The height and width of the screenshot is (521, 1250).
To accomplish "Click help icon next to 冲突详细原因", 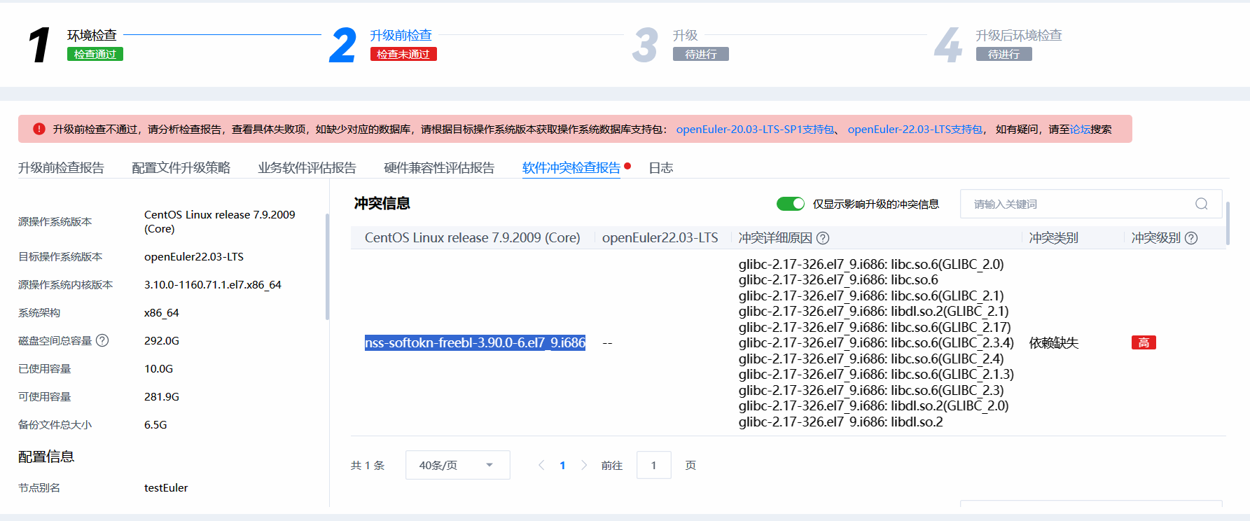I will [823, 238].
